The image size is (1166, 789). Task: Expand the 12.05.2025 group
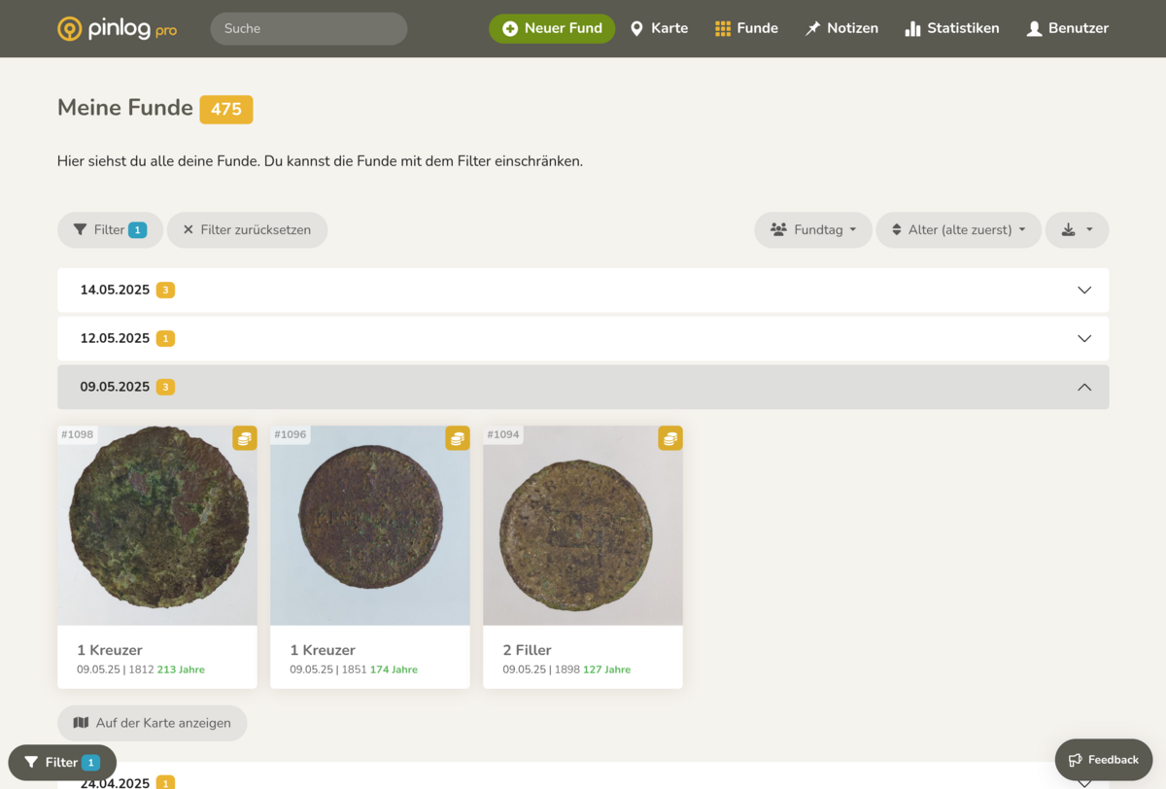(x=583, y=338)
